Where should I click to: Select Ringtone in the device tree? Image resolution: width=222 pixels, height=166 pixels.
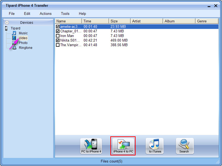[26, 48]
